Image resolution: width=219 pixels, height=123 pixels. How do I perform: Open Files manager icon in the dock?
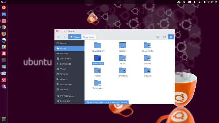pos(4,21)
